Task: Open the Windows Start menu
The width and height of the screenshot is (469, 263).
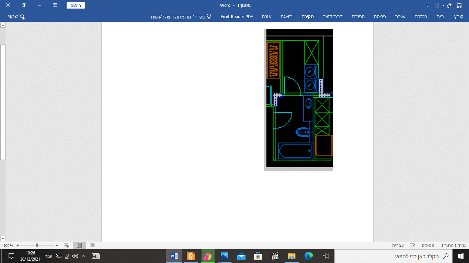Action: pos(461,256)
